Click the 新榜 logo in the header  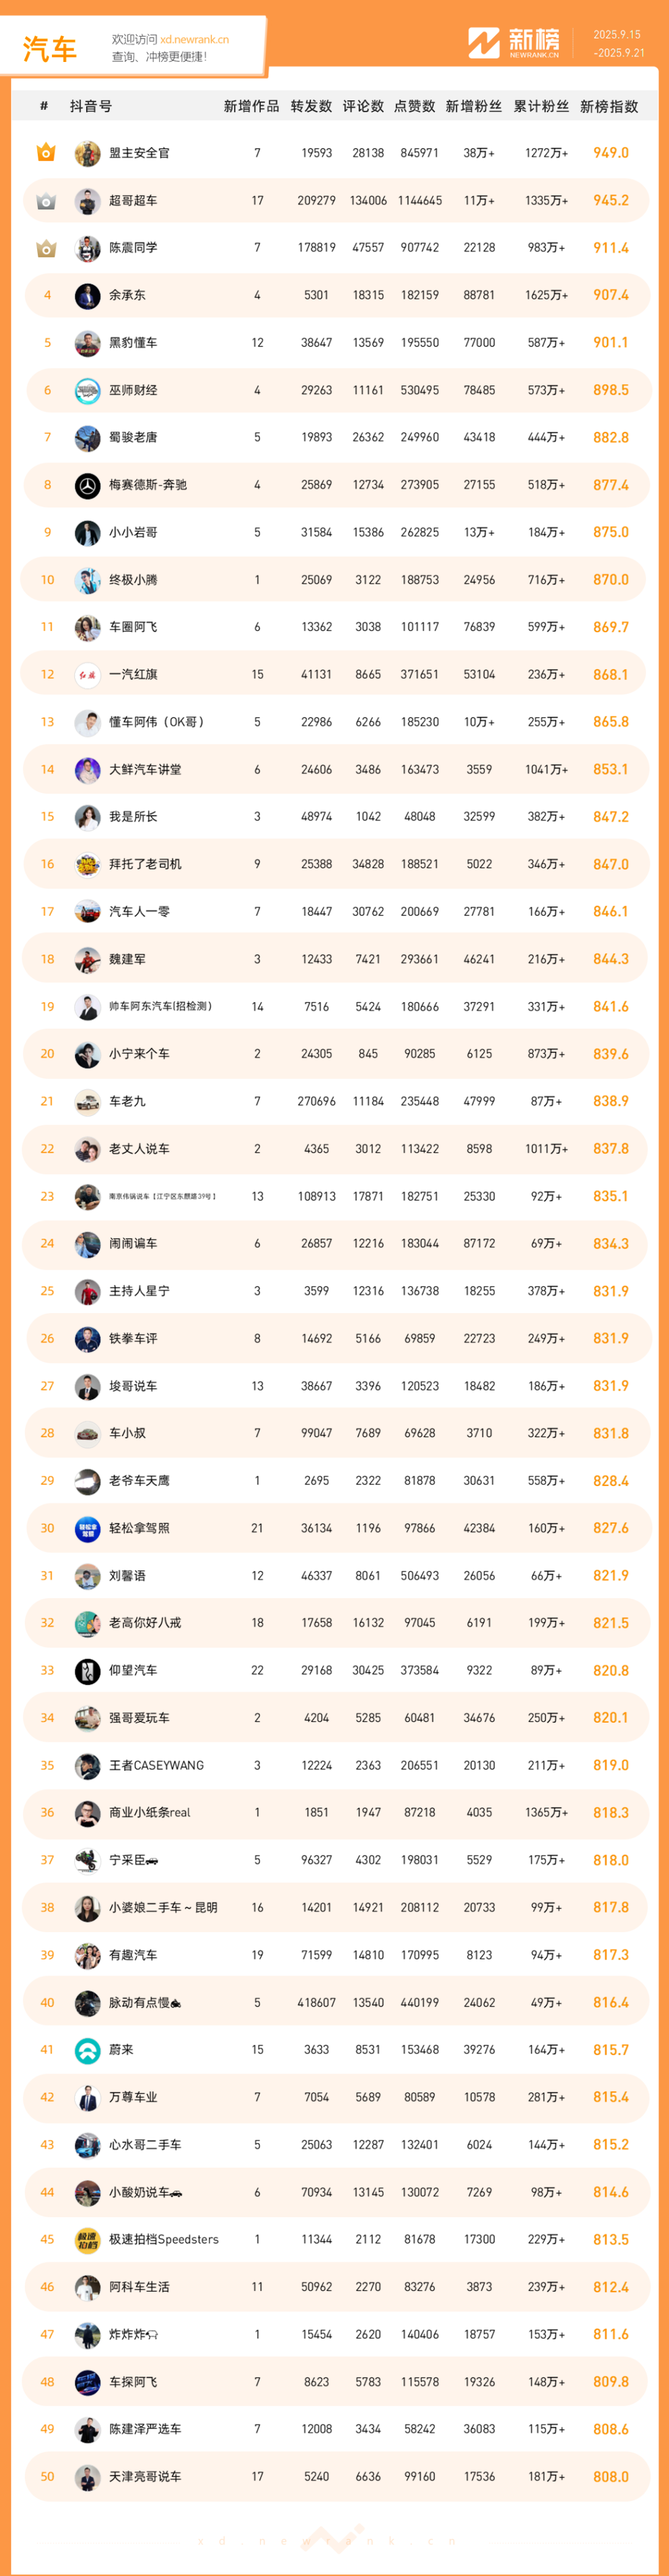(514, 43)
